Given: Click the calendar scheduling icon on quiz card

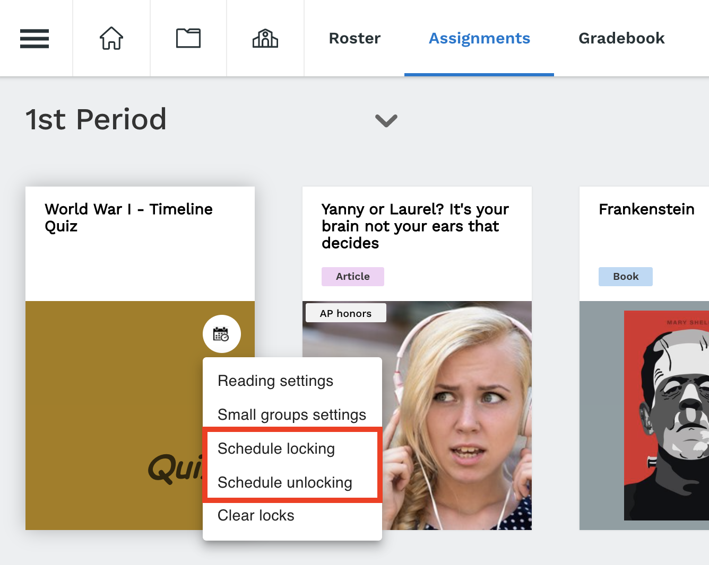Looking at the screenshot, I should (x=222, y=334).
